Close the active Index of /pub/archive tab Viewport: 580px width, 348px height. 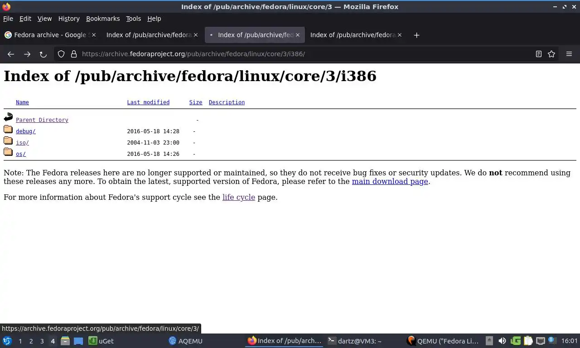tap(298, 35)
